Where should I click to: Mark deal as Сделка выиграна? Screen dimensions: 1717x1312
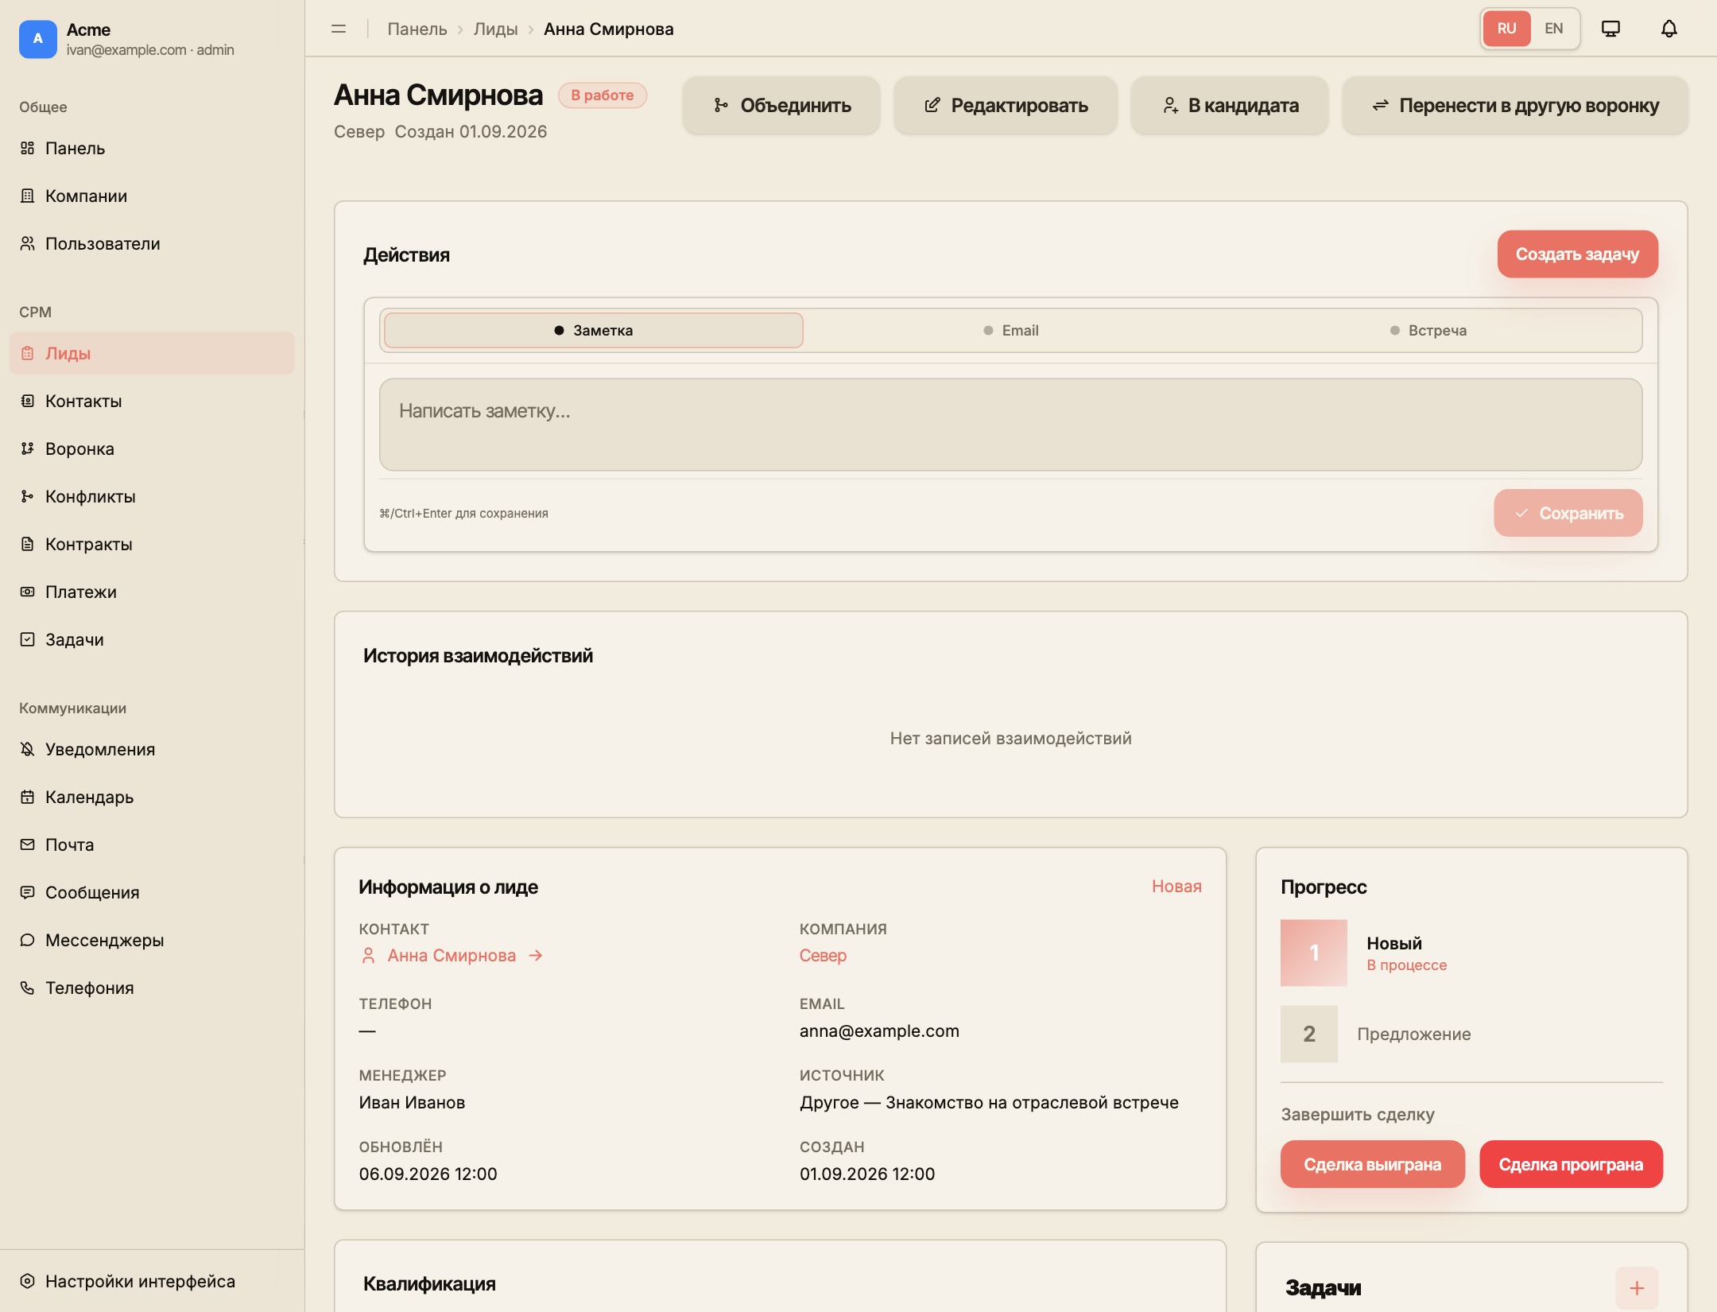coord(1372,1164)
